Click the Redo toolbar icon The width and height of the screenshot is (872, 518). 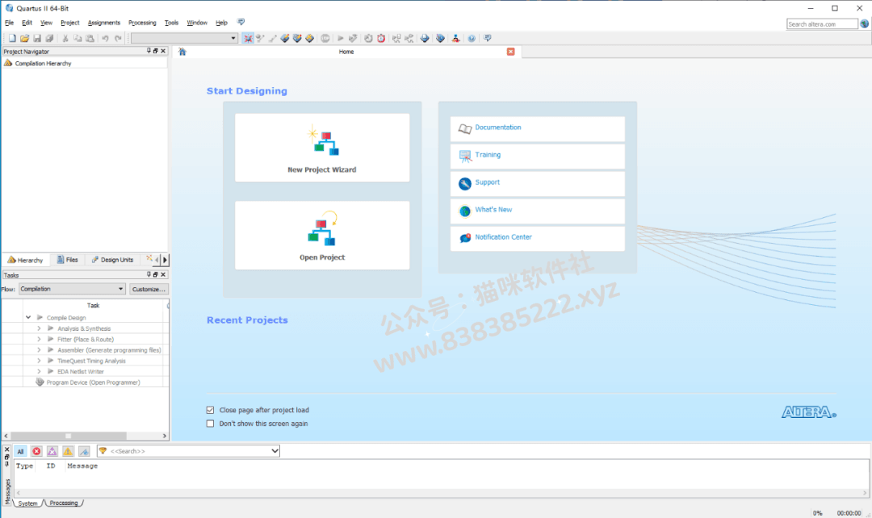118,39
